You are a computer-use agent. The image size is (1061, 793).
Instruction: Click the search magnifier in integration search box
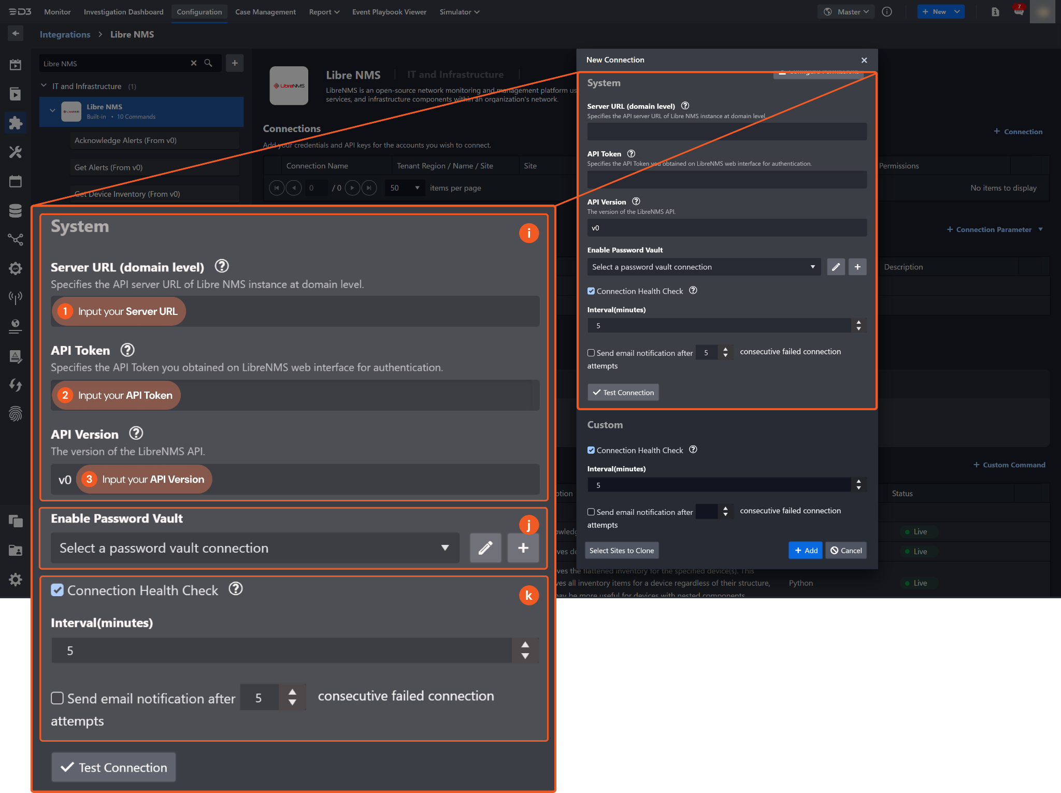(208, 63)
